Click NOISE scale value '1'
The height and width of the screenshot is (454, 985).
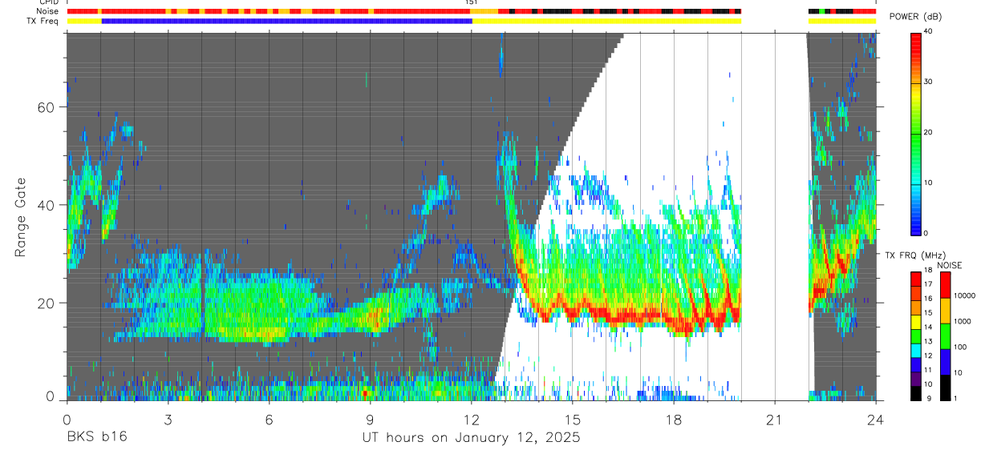956,400
